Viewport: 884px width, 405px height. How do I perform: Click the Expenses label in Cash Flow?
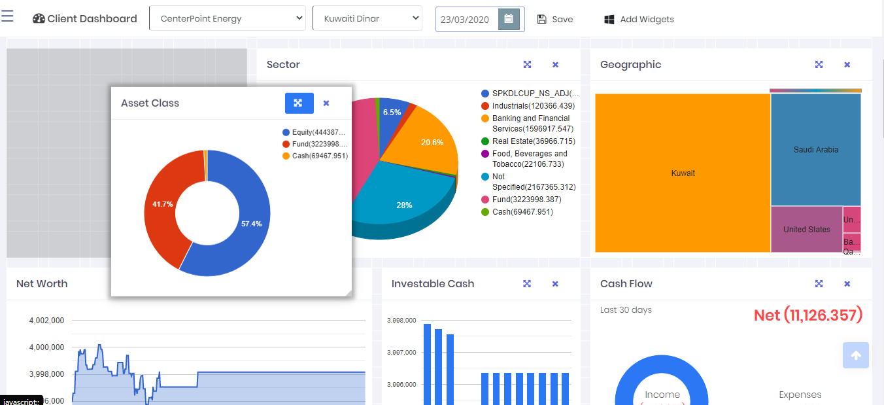pyautogui.click(x=800, y=395)
